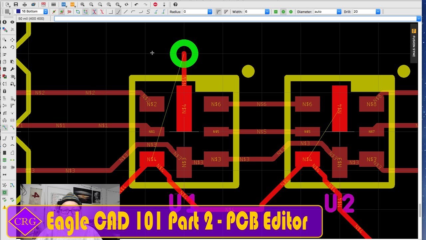
Task: Click the Zoom in icon
Action: point(91,4)
